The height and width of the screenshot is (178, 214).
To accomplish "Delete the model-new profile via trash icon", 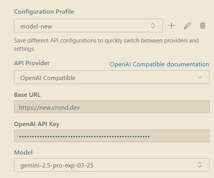I will coord(203,25).
